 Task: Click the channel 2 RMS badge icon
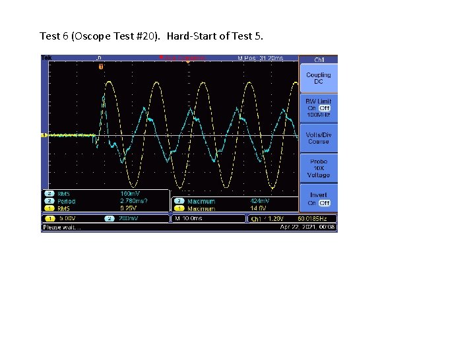click(49, 194)
